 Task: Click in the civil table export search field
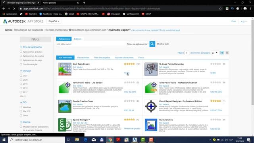click(91, 44)
